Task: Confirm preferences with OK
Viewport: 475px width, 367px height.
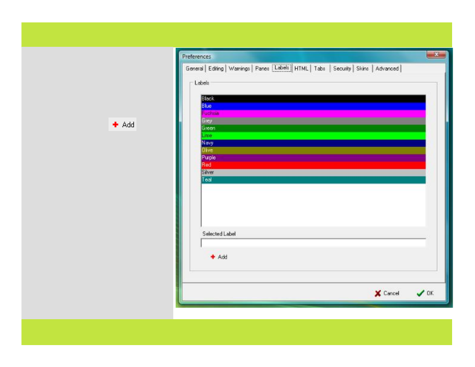Action: point(425,293)
